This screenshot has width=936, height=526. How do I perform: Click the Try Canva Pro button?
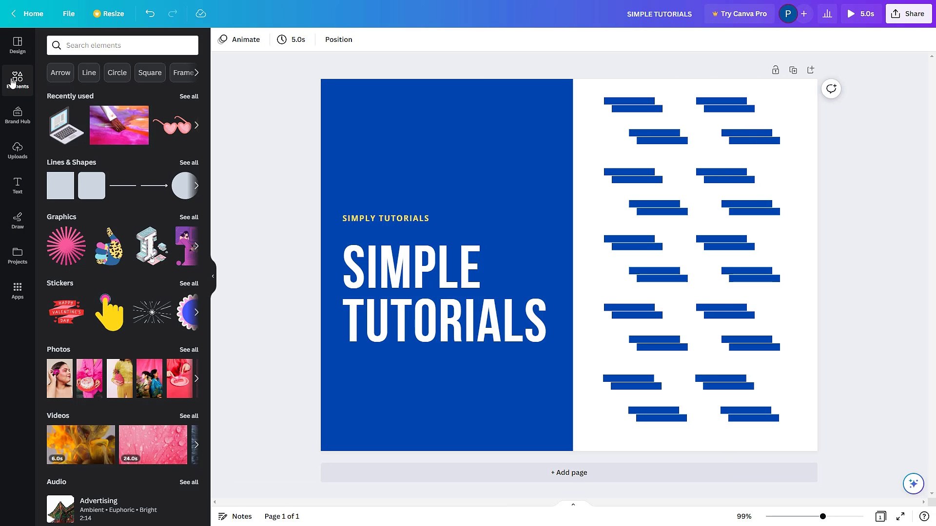pyautogui.click(x=739, y=14)
